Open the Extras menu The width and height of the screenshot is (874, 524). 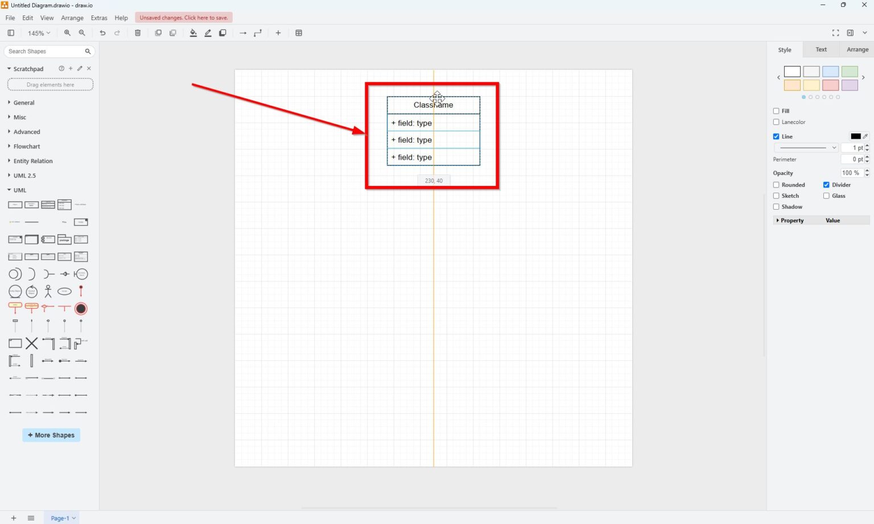coord(99,18)
